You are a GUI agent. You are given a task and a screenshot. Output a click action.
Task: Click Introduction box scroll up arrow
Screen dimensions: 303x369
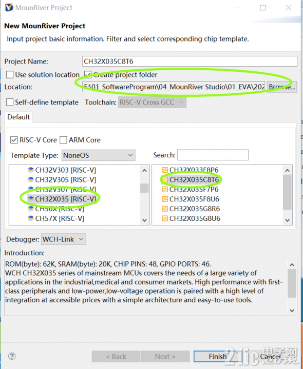coord(292,265)
